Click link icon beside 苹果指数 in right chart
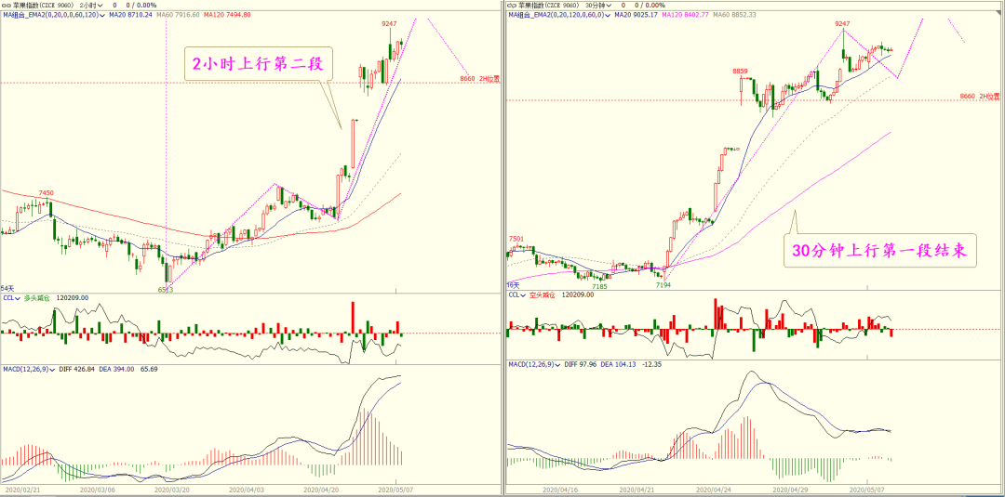This screenshot has width=1005, height=497. (x=512, y=5)
